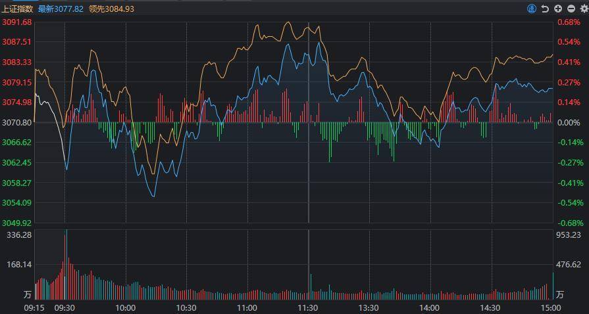Click the undo/restore arrow icon
Image resolution: width=589 pixels, height=314 pixels.
click(x=545, y=9)
